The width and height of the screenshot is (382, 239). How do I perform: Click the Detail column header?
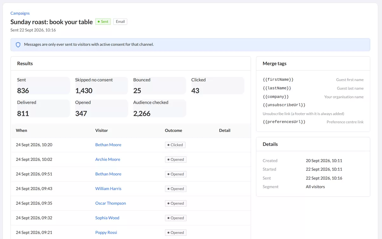coord(225,130)
